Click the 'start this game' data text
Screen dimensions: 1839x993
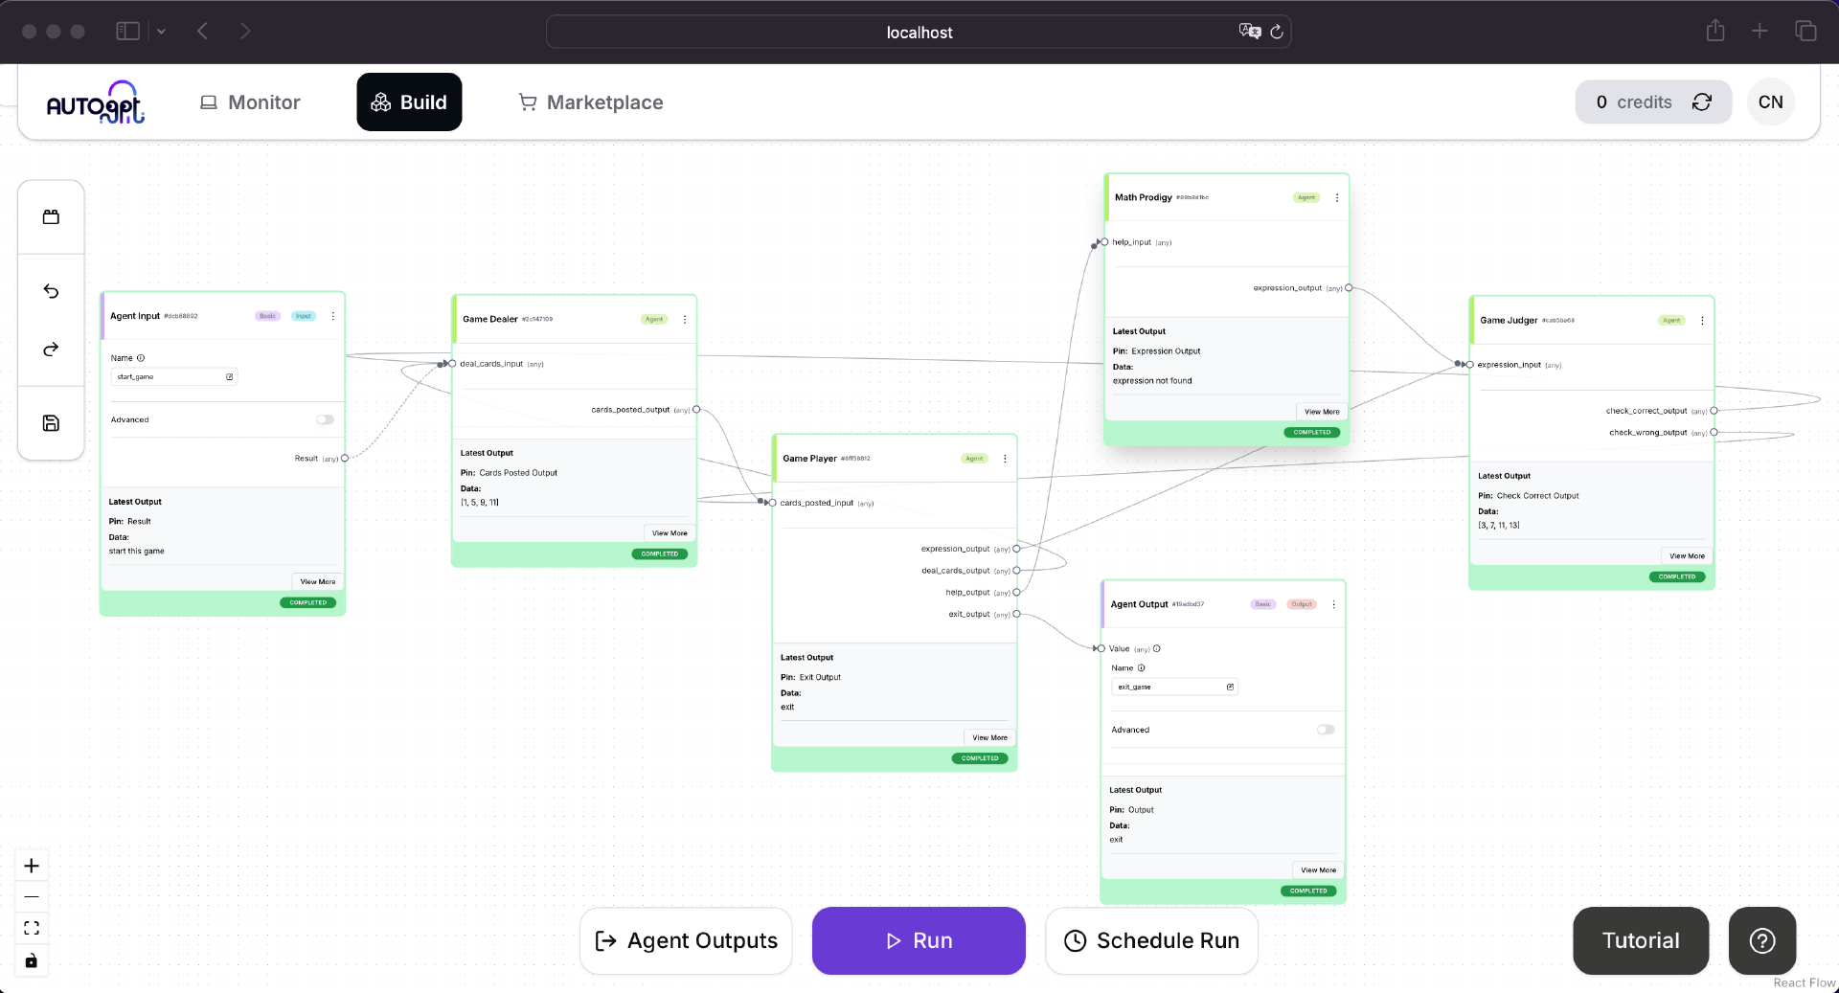coord(137,552)
